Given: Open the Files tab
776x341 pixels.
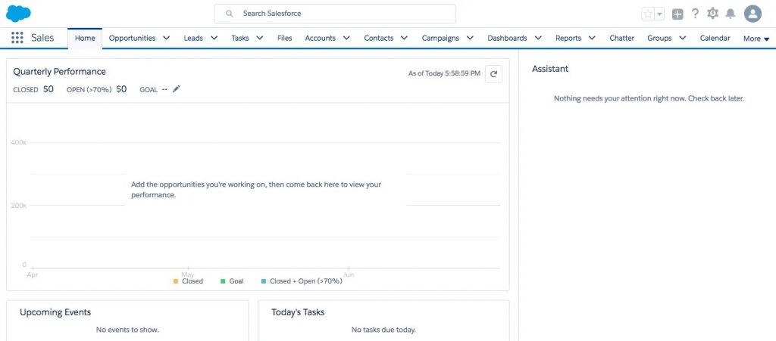Looking at the screenshot, I should click(285, 38).
